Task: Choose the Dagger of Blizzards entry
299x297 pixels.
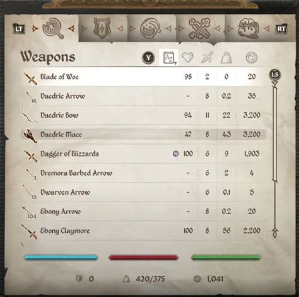Action: click(x=143, y=154)
